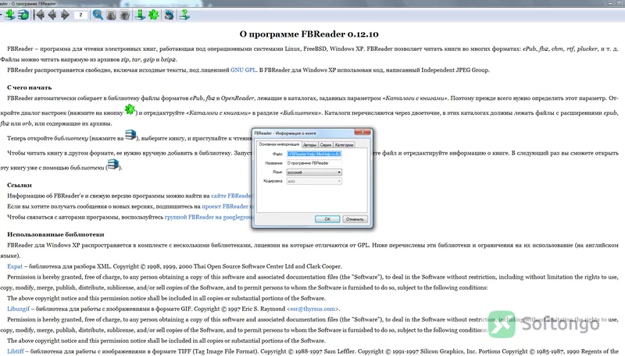Expand the Кодировка dropdown set to auto
This screenshot has width=625, height=356.
pos(314,181)
